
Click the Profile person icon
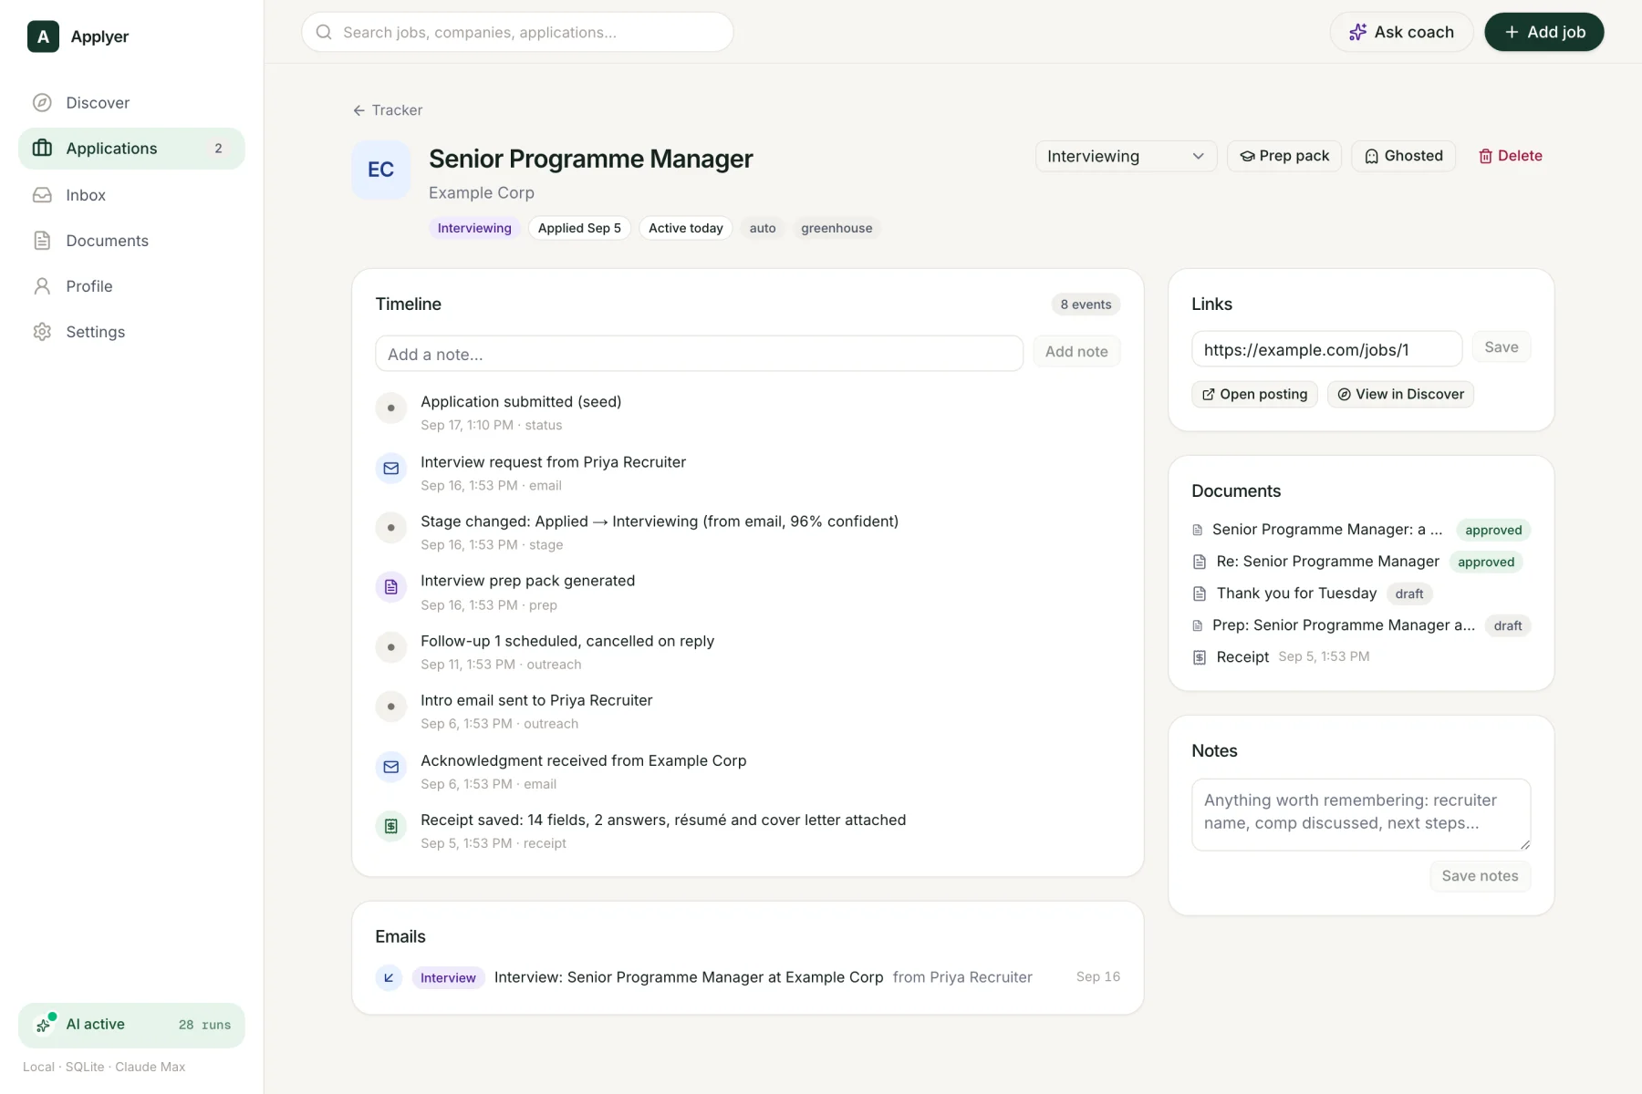point(42,286)
